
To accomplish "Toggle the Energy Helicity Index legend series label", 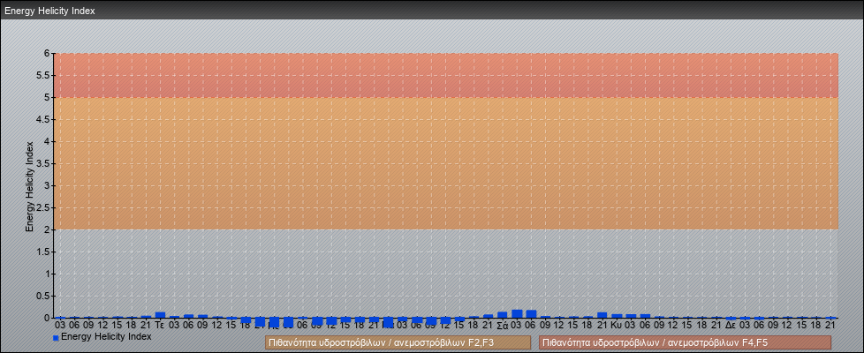I will tap(106, 336).
